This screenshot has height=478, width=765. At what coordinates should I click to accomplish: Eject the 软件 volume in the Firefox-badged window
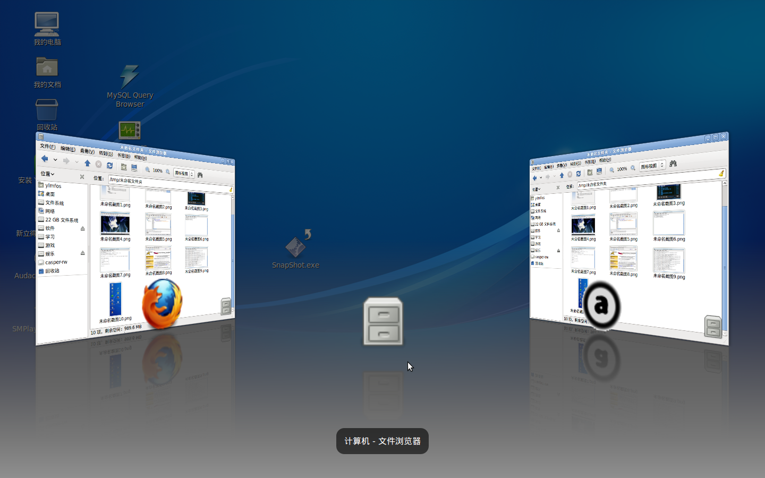82,228
